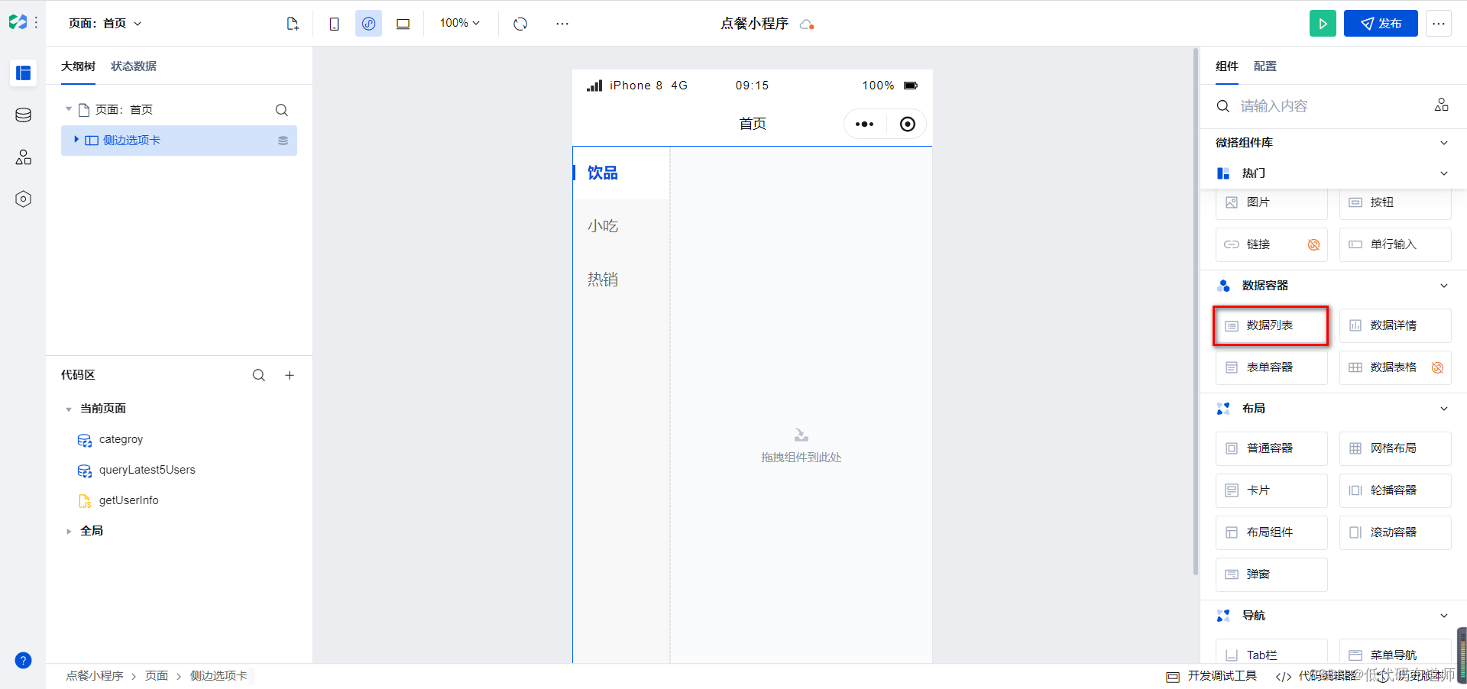
Task: Open the help question mark icon
Action: coord(23,661)
